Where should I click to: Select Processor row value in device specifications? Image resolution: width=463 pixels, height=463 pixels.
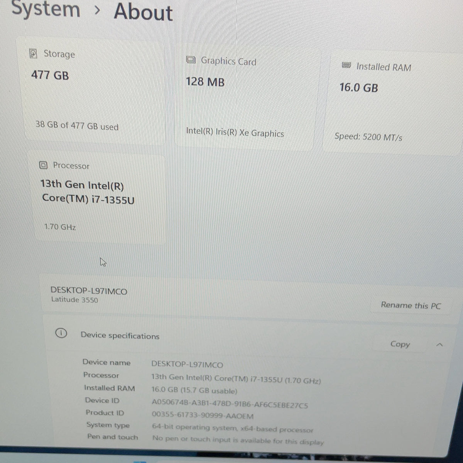click(x=236, y=379)
